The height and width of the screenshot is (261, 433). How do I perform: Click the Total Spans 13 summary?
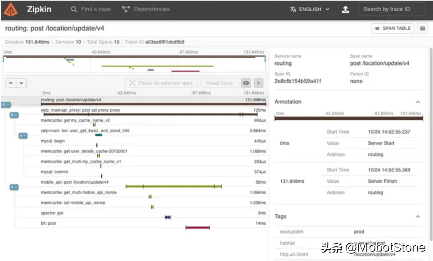coord(103,42)
